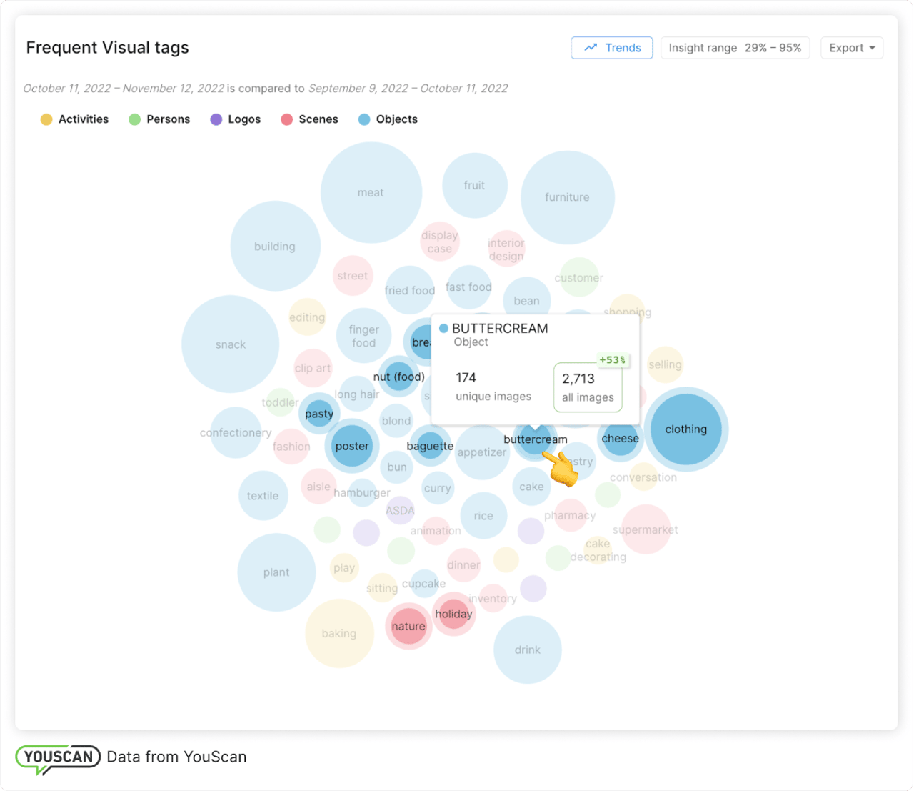Click the blue Objects legend dot

[365, 119]
